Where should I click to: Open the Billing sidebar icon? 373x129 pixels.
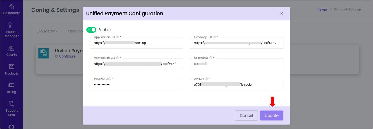coord(12,85)
